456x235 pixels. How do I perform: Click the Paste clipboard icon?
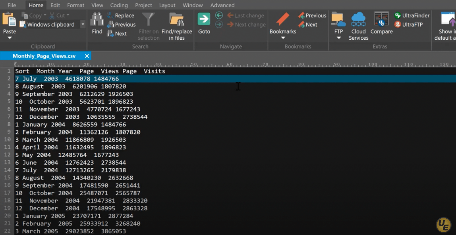pyautogui.click(x=9, y=19)
